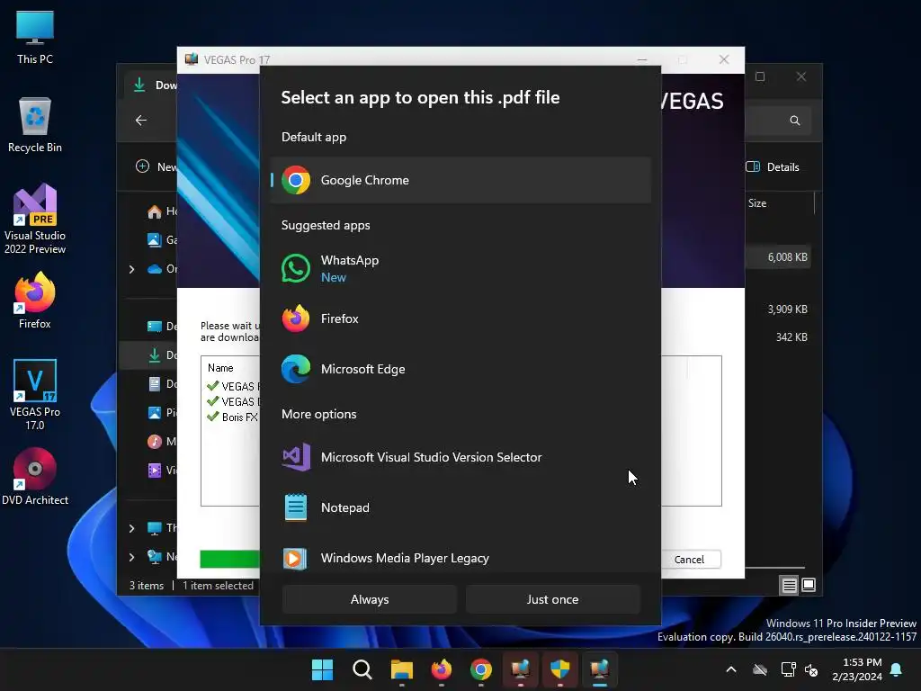This screenshot has width=921, height=691.
Task: Select Boris FX row in installer list
Action: point(233,417)
